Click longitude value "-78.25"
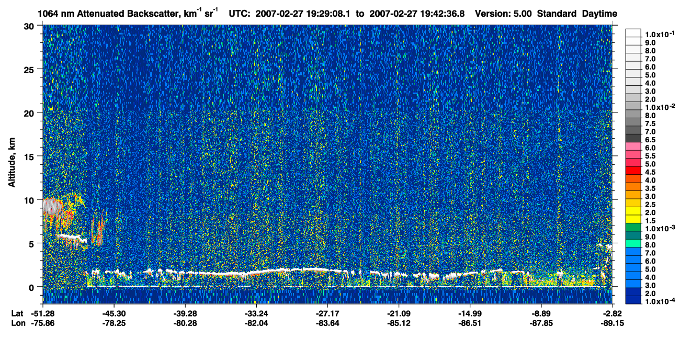This screenshot has width=680, height=349. [x=114, y=323]
